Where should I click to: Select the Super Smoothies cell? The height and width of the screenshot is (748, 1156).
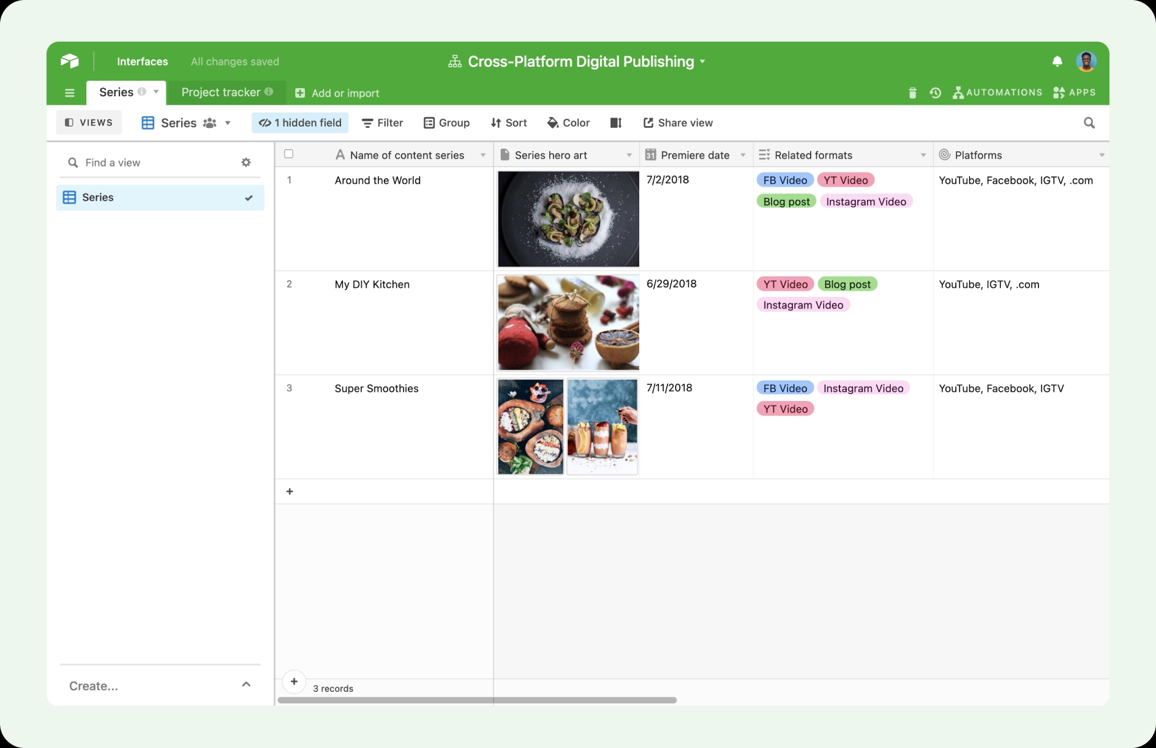(x=385, y=427)
